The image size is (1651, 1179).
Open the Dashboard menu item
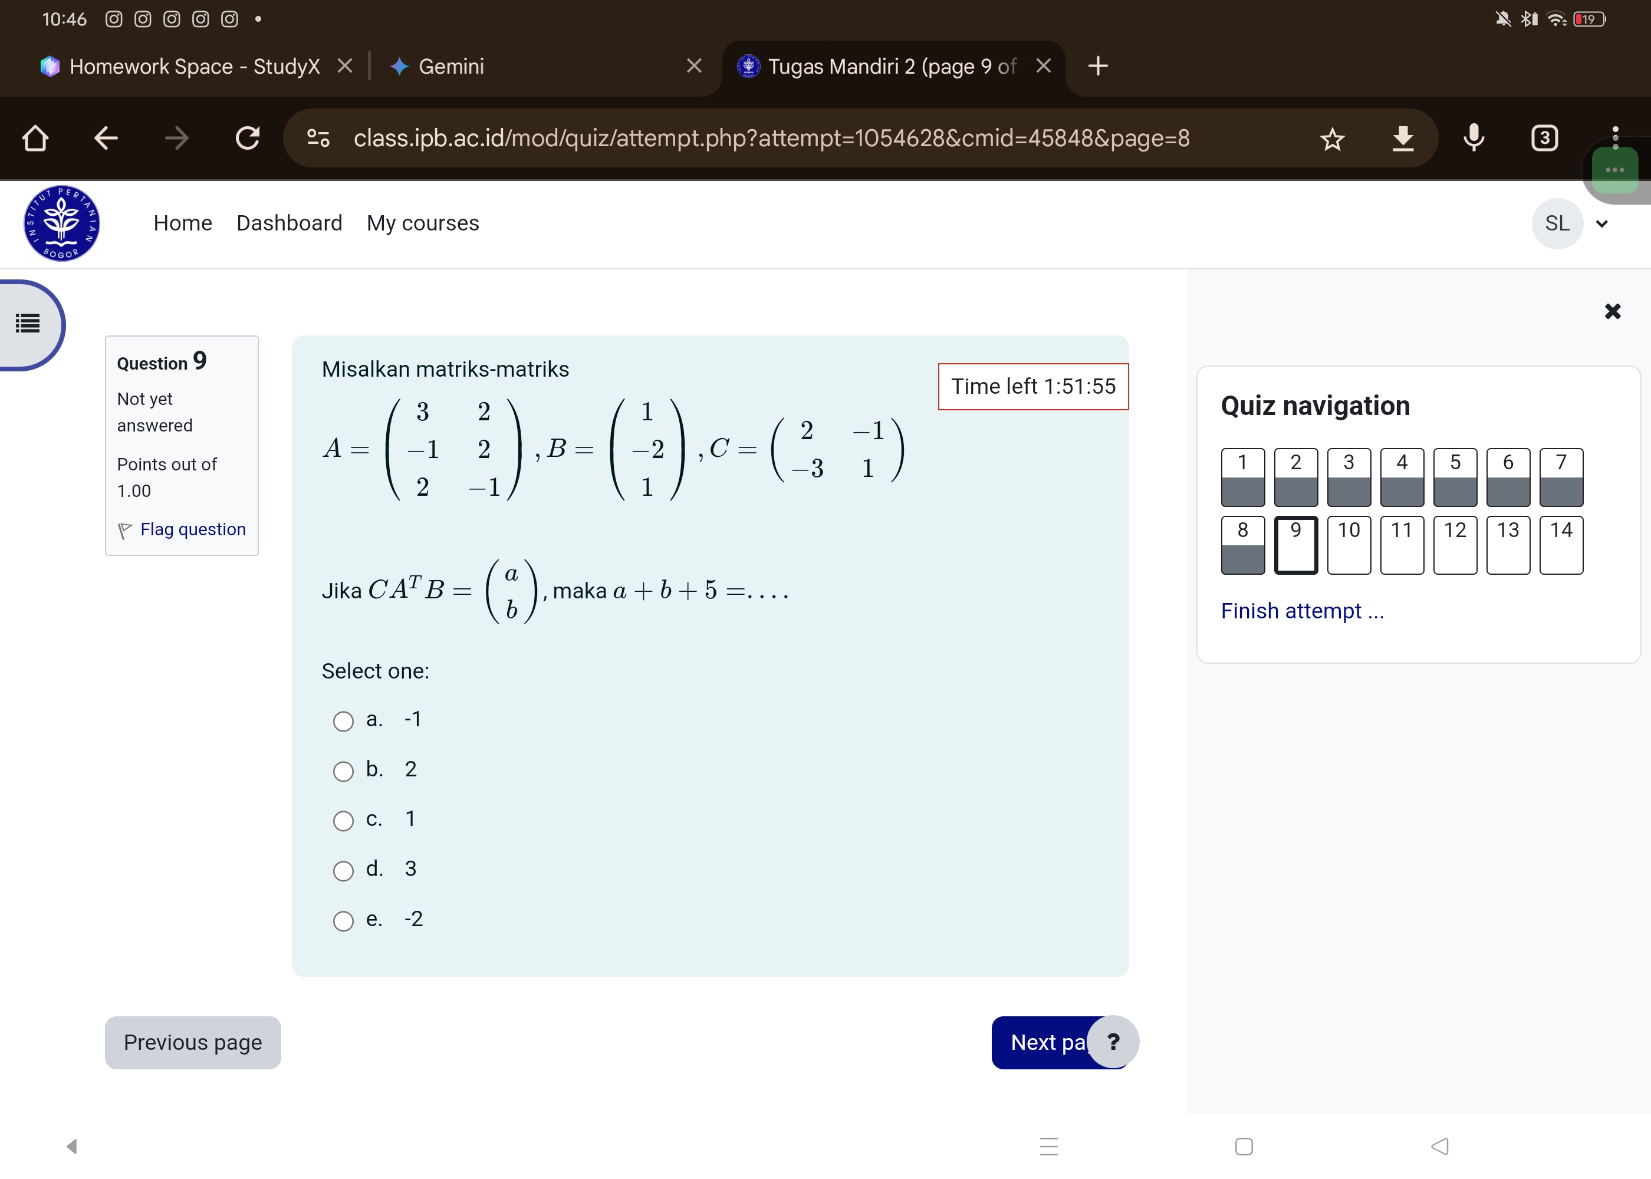point(289,223)
